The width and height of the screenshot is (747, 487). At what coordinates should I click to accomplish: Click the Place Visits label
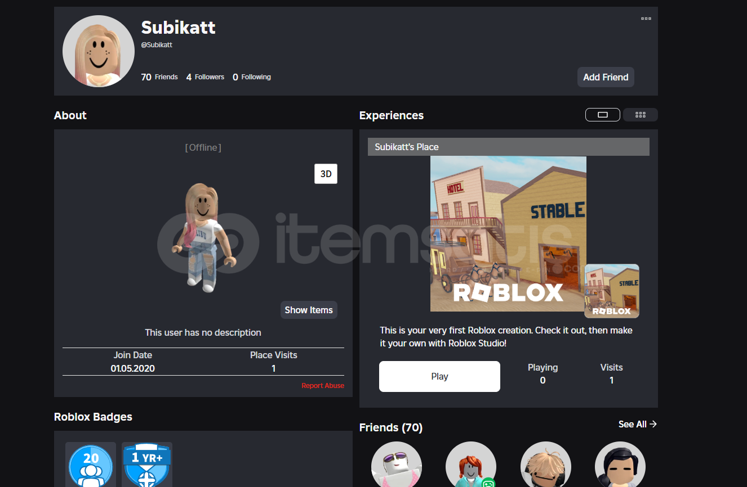pos(274,355)
